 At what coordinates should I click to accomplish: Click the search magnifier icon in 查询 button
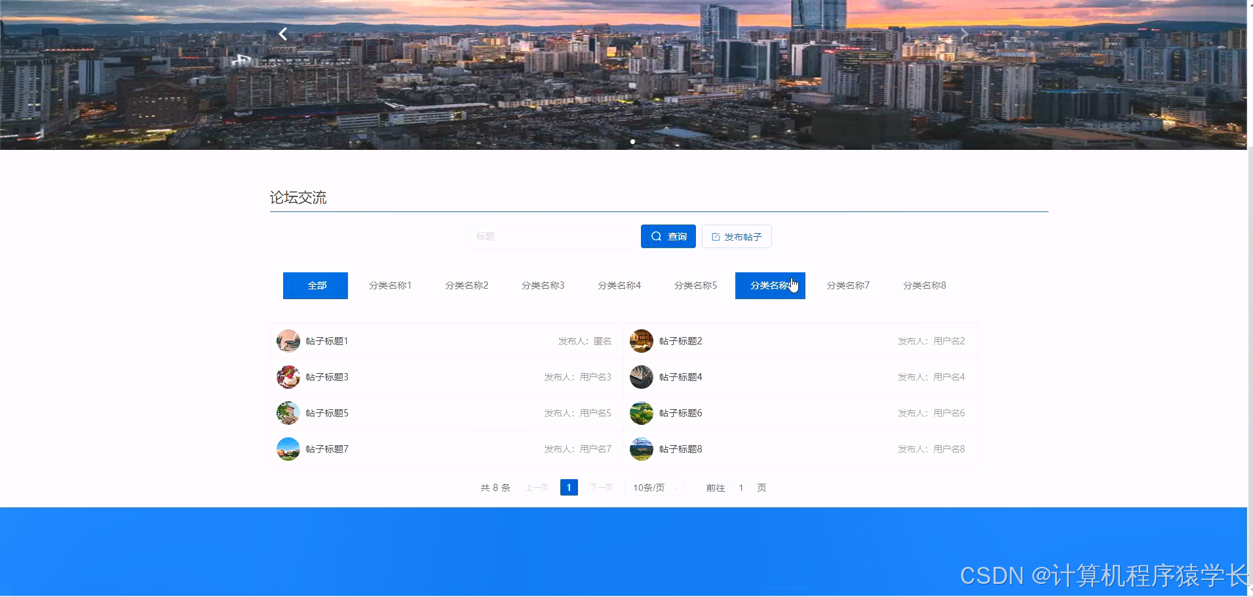pyautogui.click(x=656, y=236)
